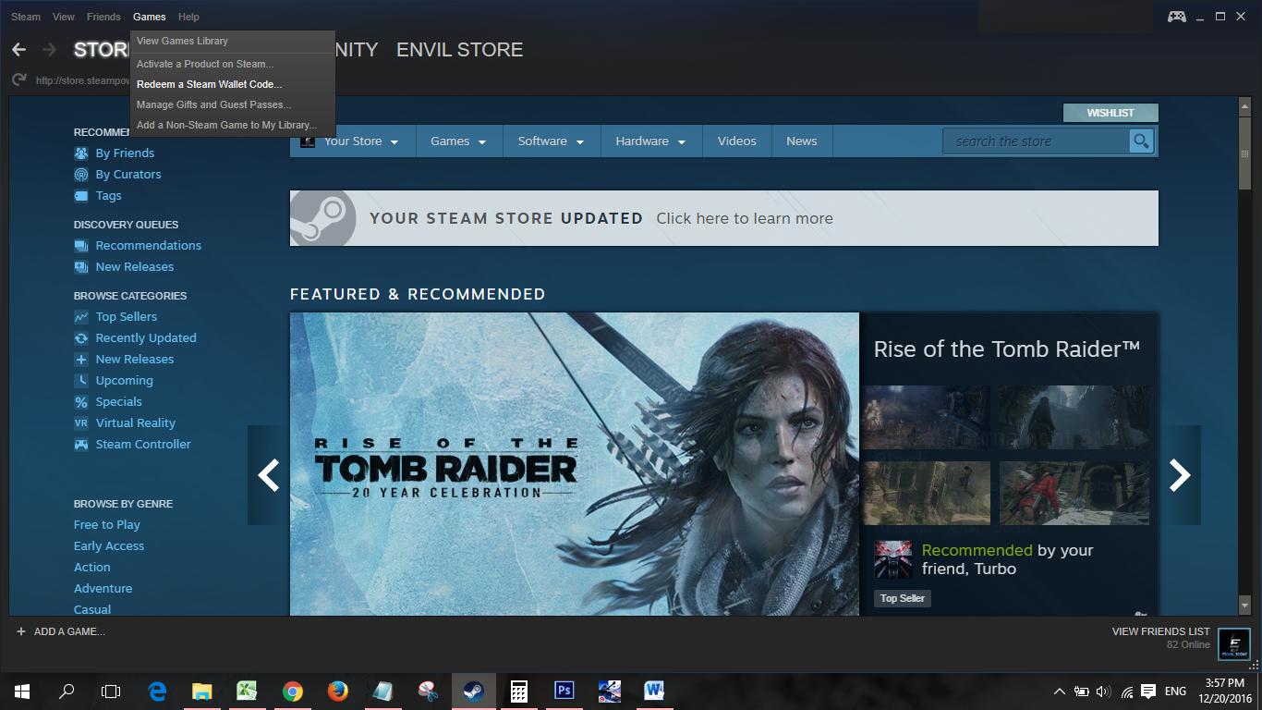Open Windows Start menu

(22, 691)
